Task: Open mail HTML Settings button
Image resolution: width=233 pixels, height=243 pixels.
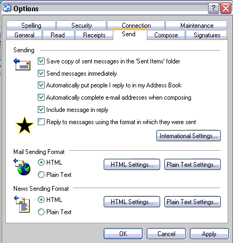Action: pyautogui.click(x=132, y=165)
